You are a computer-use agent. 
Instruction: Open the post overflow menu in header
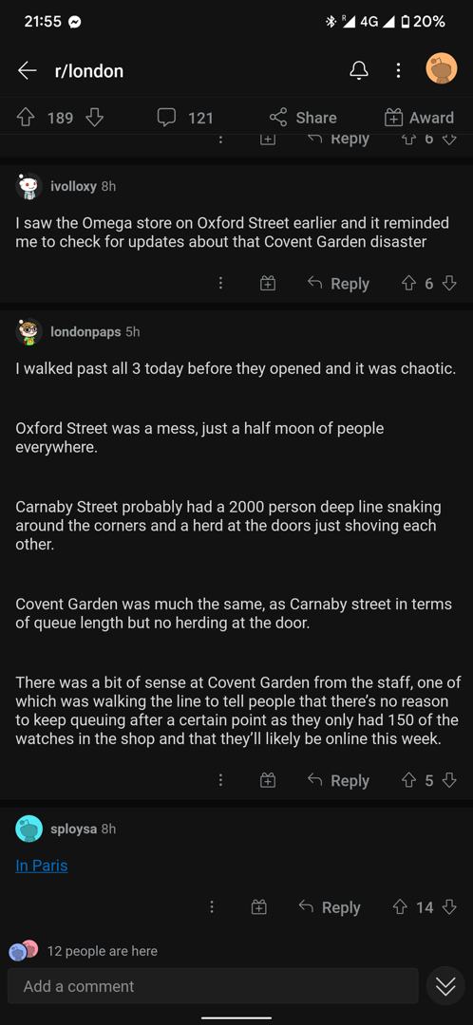pos(398,70)
